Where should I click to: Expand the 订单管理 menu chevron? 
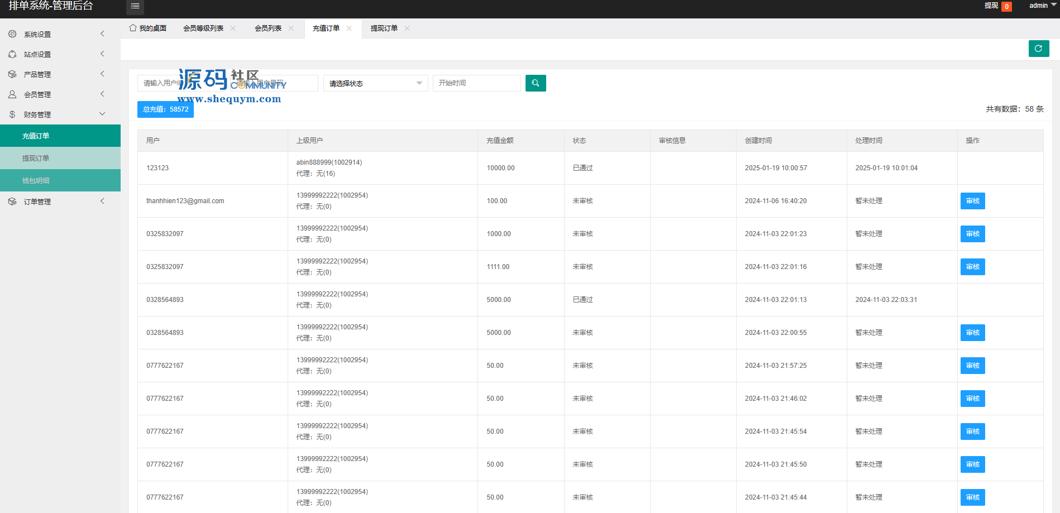[x=102, y=202]
